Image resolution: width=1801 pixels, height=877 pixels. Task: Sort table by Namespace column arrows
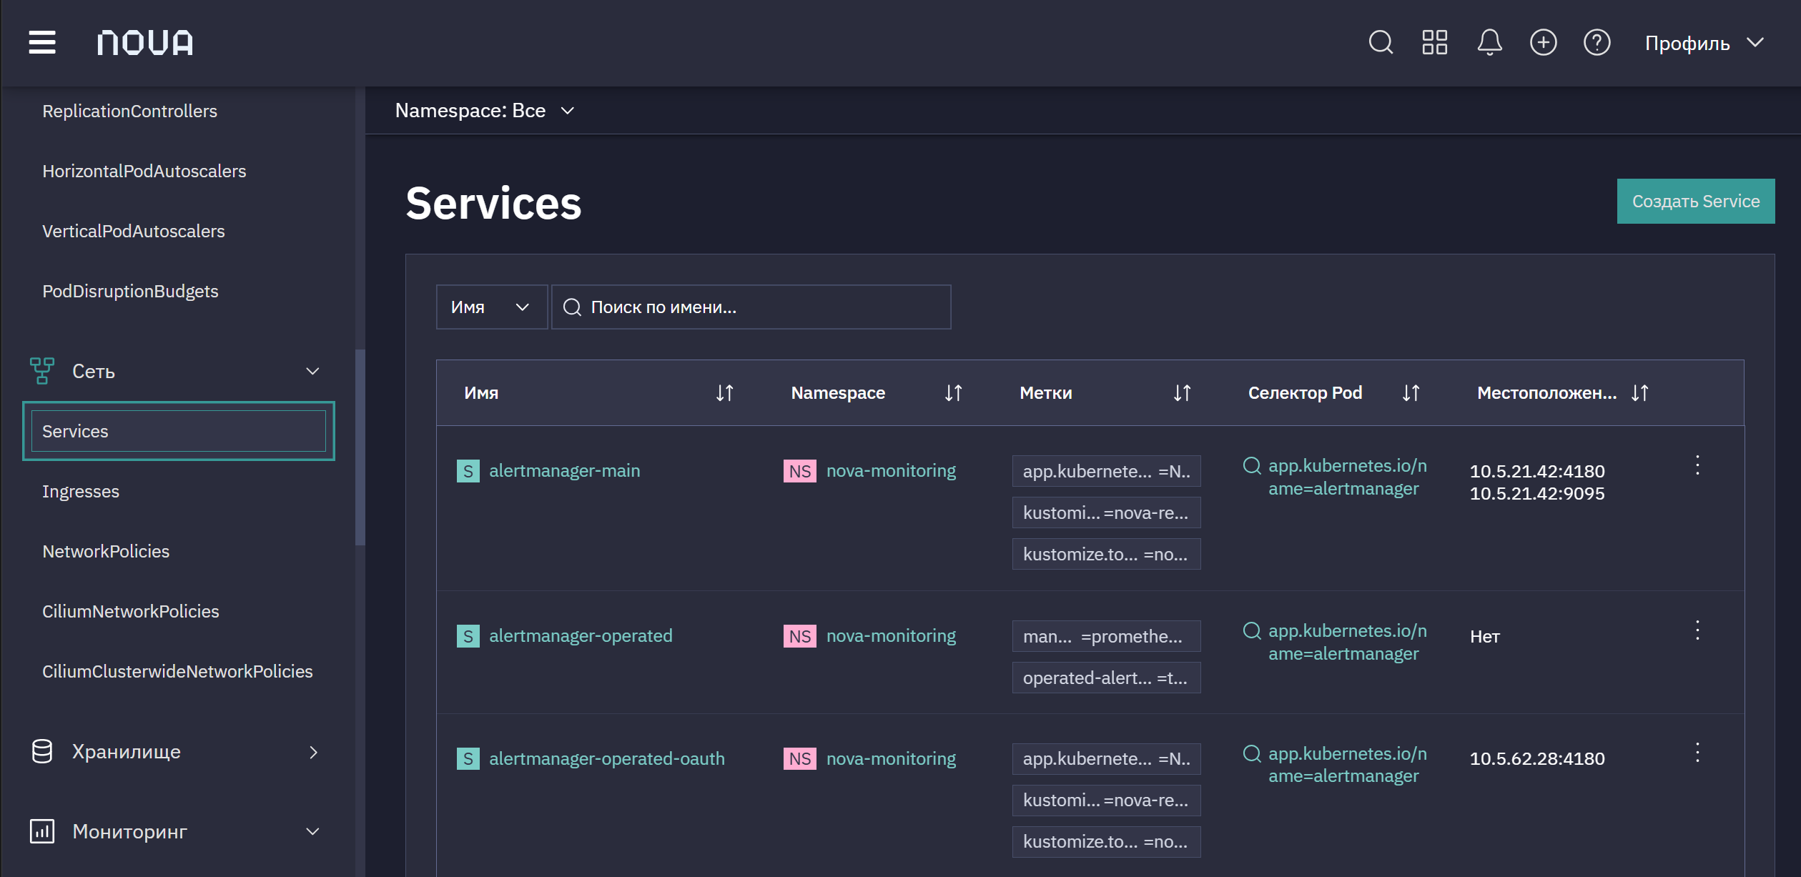pos(953,393)
